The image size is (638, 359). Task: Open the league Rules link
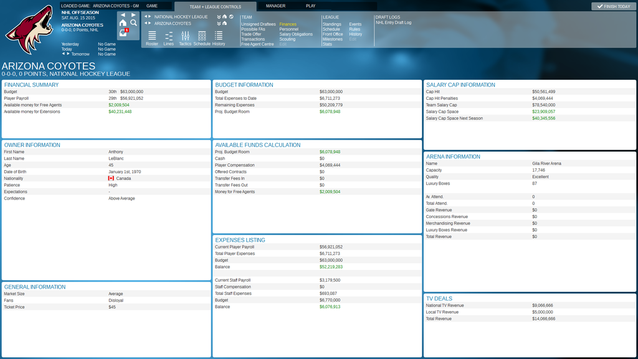355,29
